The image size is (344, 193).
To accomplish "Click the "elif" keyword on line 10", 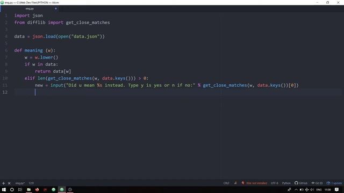I will click(30, 78).
